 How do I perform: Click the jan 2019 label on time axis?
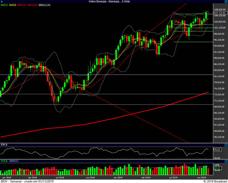tap(118, 178)
